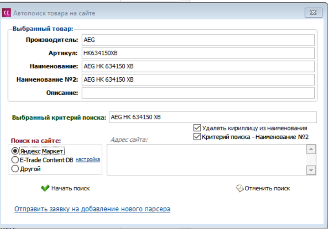
Task: Click the Артикул label
Action: click(63, 53)
